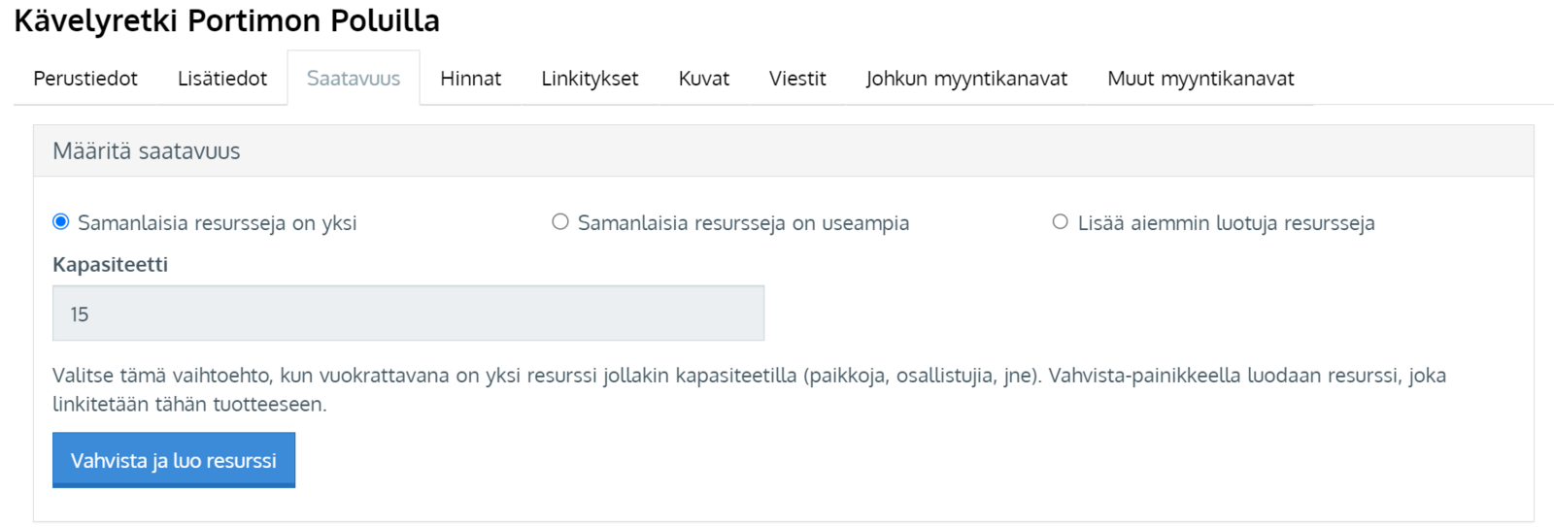Image resolution: width=1554 pixels, height=527 pixels.
Task: Select the 'Samanlaisia resursseja on yksi' radio button
Action: tap(61, 222)
